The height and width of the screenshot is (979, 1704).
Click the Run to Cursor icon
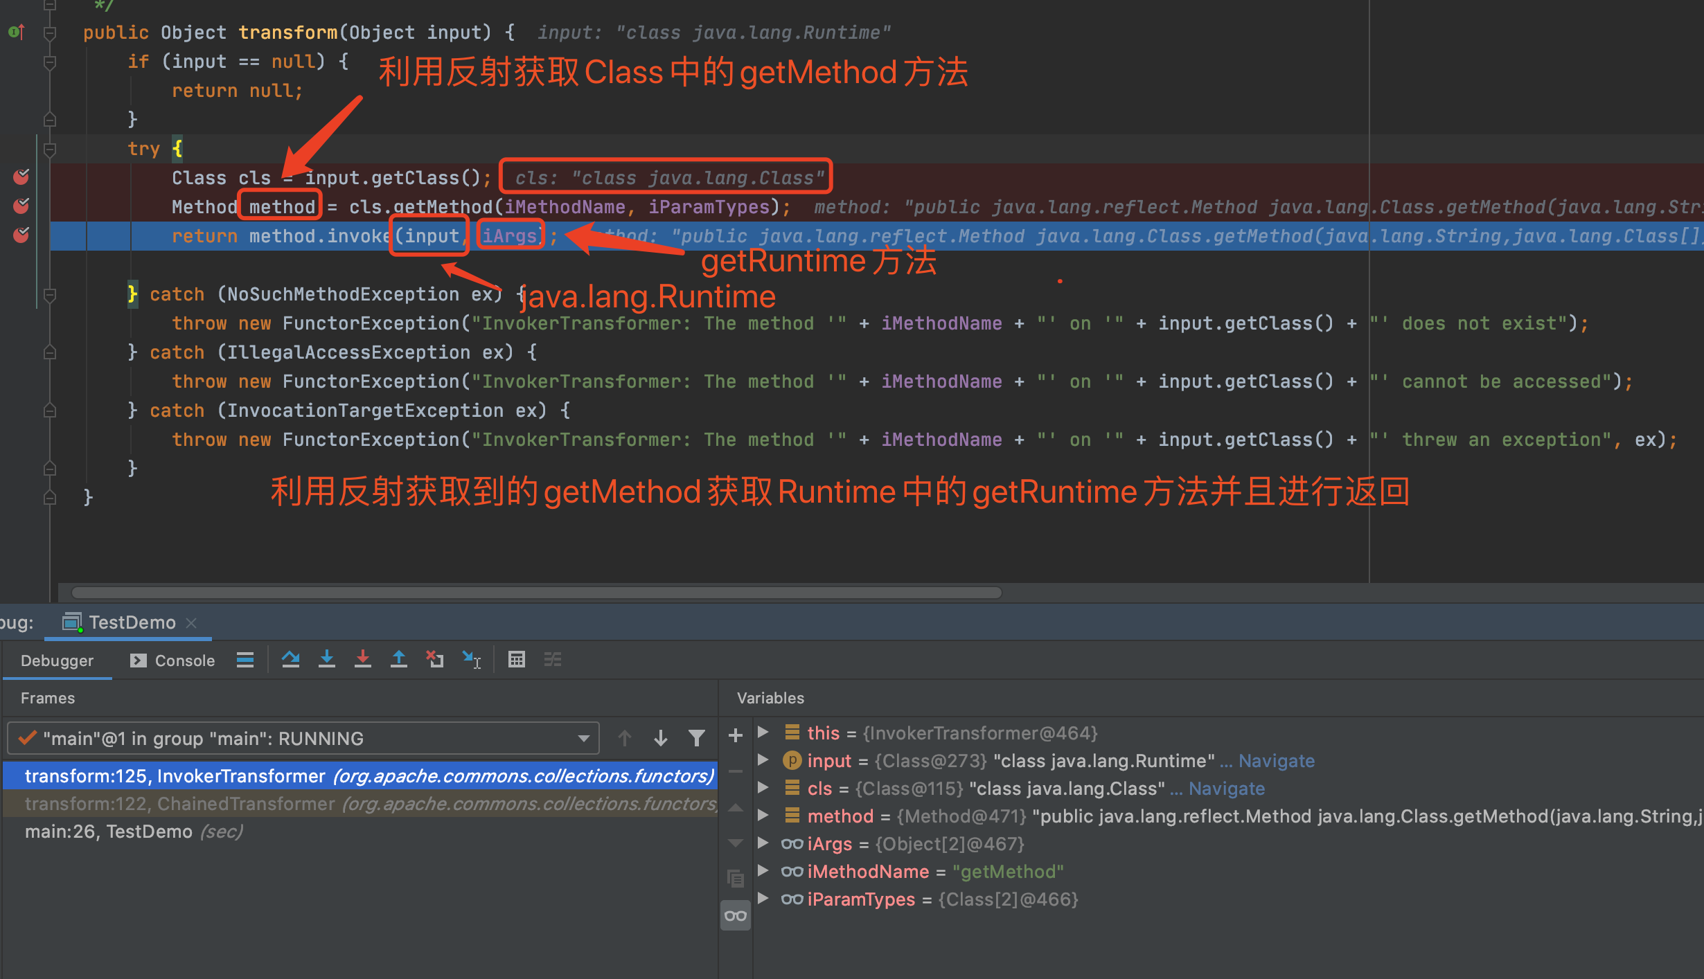[x=472, y=660]
